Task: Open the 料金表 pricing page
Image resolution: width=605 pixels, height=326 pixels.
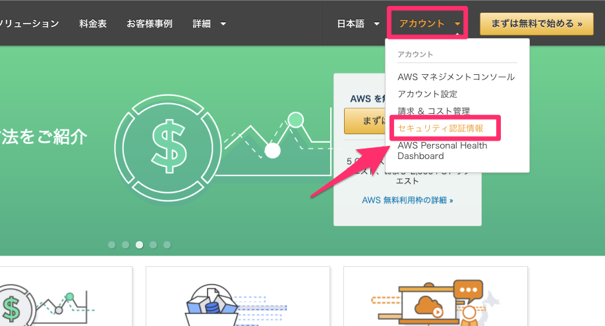Action: tap(93, 24)
